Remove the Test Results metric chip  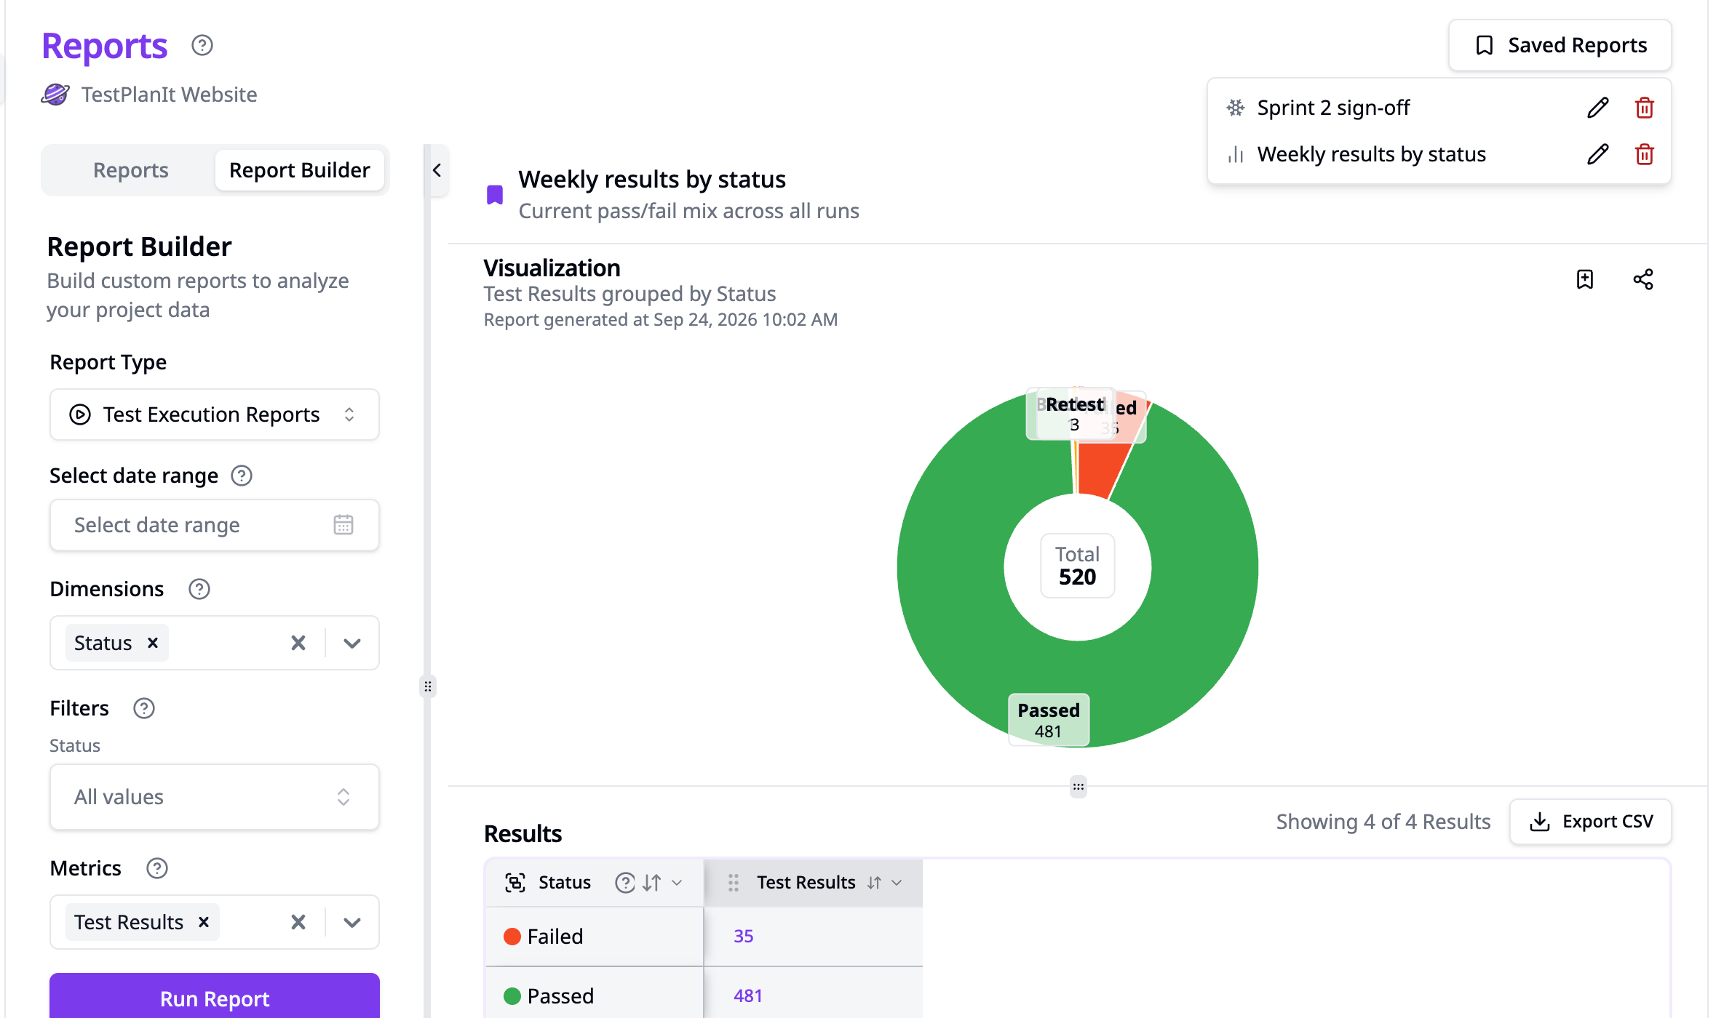(204, 922)
